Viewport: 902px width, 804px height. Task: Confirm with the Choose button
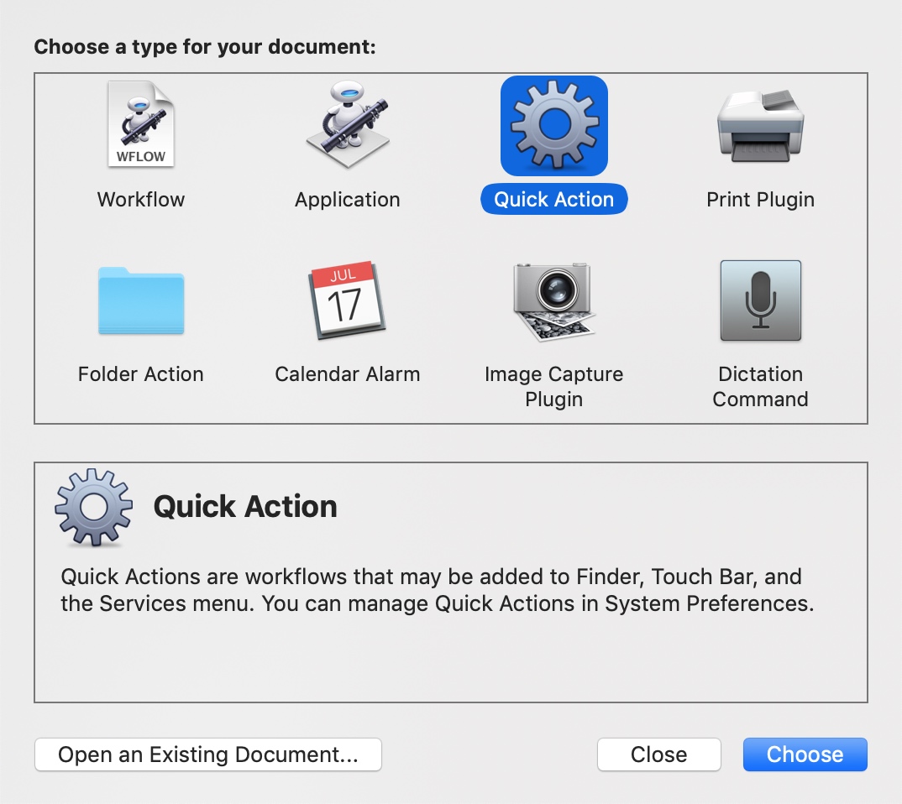pyautogui.click(x=805, y=754)
